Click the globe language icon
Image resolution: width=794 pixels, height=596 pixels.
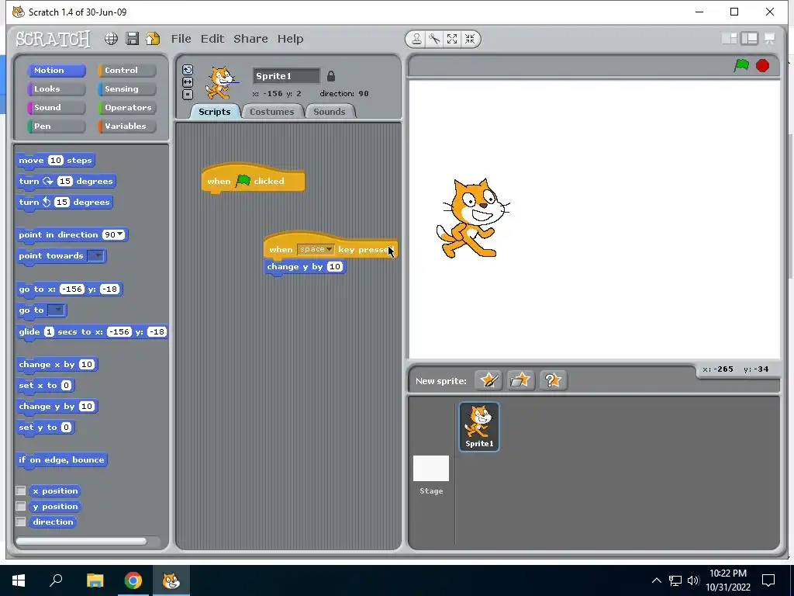pyautogui.click(x=112, y=39)
